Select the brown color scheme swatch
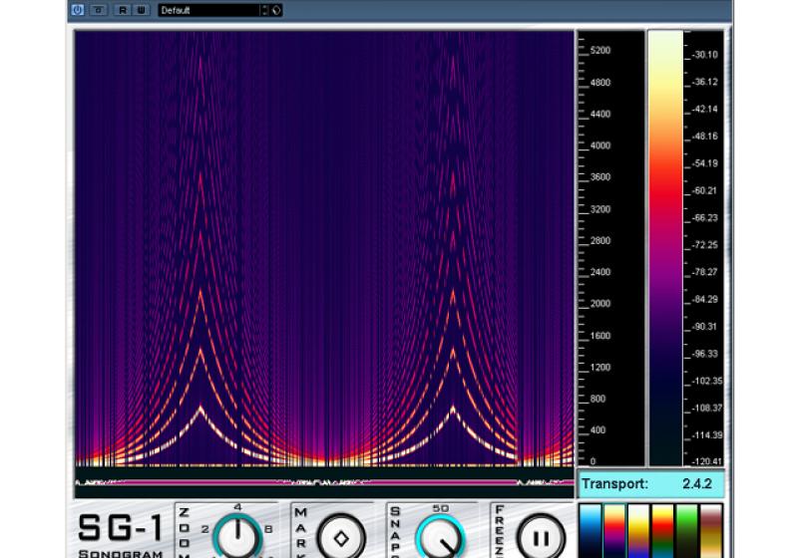 click(712, 530)
